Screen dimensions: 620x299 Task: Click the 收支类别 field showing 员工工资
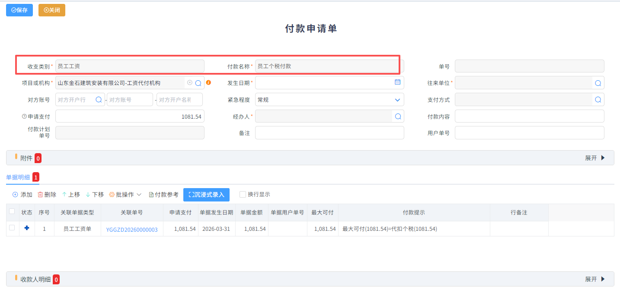[x=130, y=66]
